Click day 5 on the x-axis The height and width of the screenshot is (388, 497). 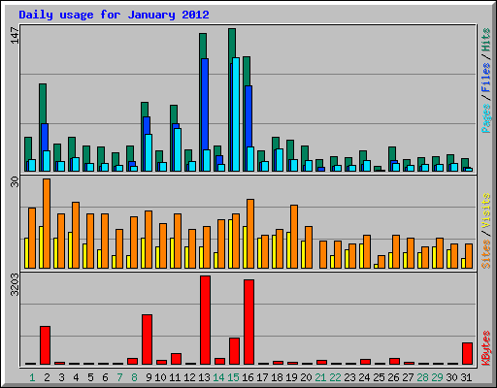pyautogui.click(x=90, y=377)
